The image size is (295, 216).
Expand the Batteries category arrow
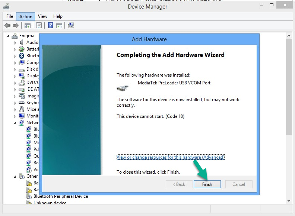[x=15, y=49]
